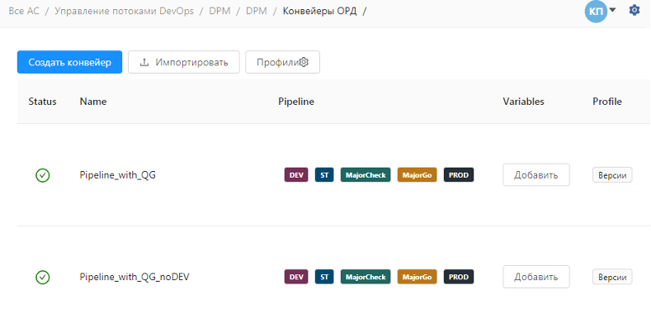Screen dimensions: 651x323
Task: Go to Управление потоками DevOps breadcrumb
Action: tap(124, 11)
